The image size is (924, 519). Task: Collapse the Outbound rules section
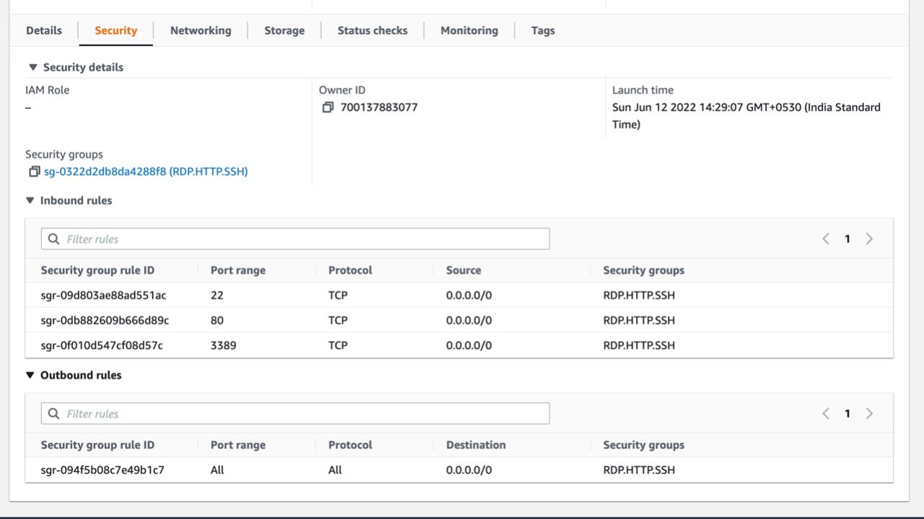(29, 375)
